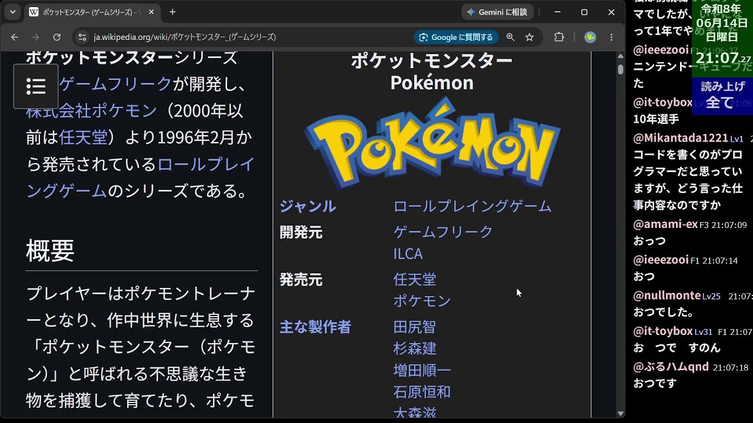Open infobox ロールプレイングゲーム genre link
Viewport: 753px width, 423px height.
click(x=472, y=206)
